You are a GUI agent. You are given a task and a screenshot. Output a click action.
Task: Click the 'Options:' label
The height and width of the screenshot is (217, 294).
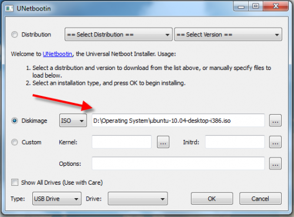pos(70,163)
